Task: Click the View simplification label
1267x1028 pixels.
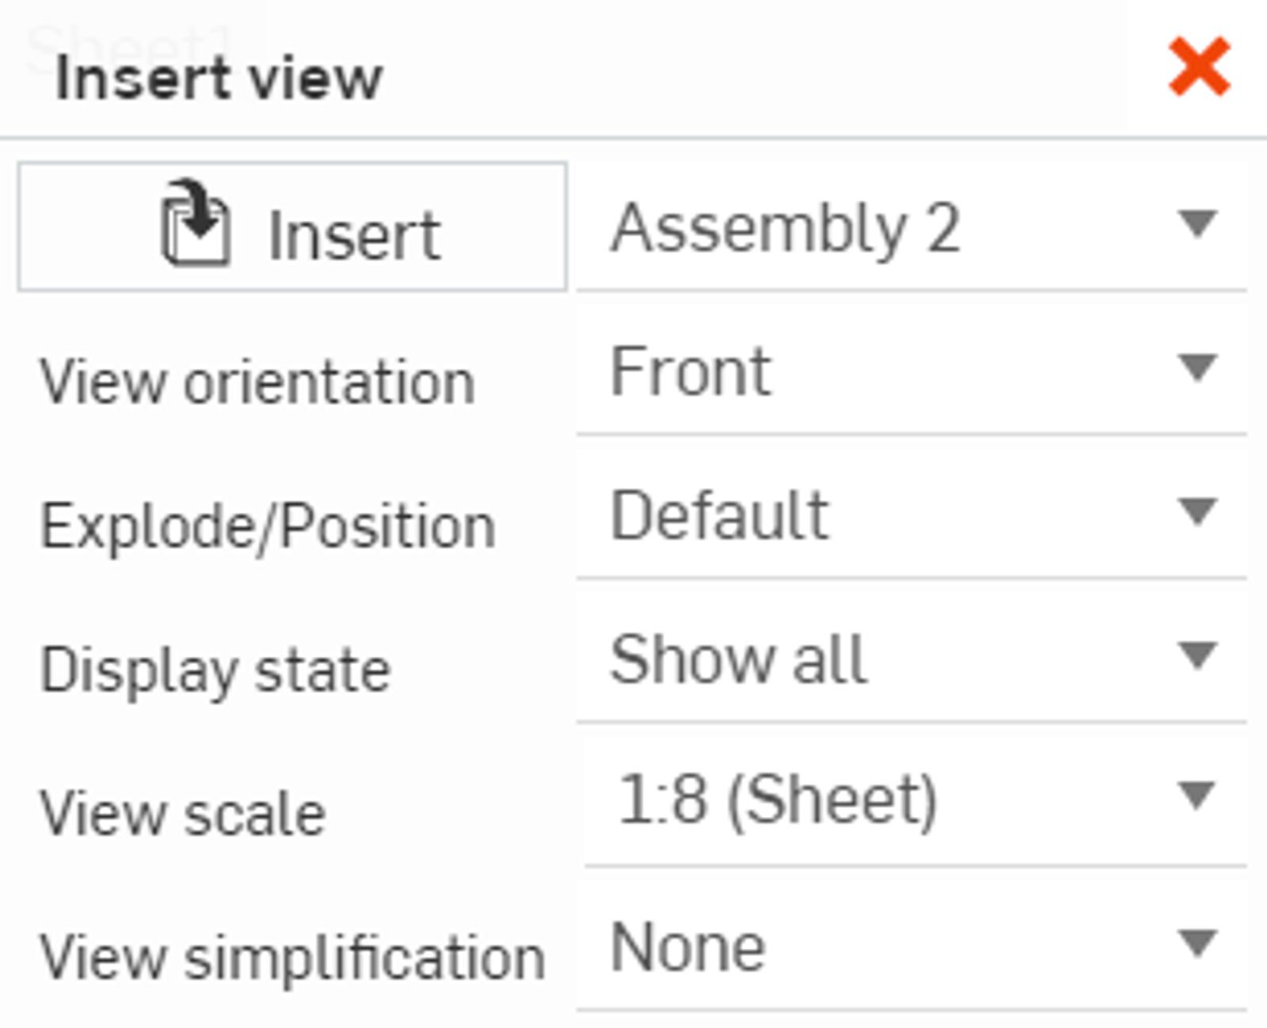Action: 292,958
